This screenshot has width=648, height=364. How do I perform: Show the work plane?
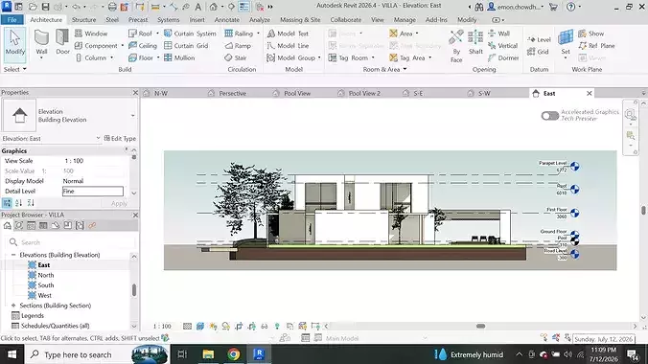[591, 34]
